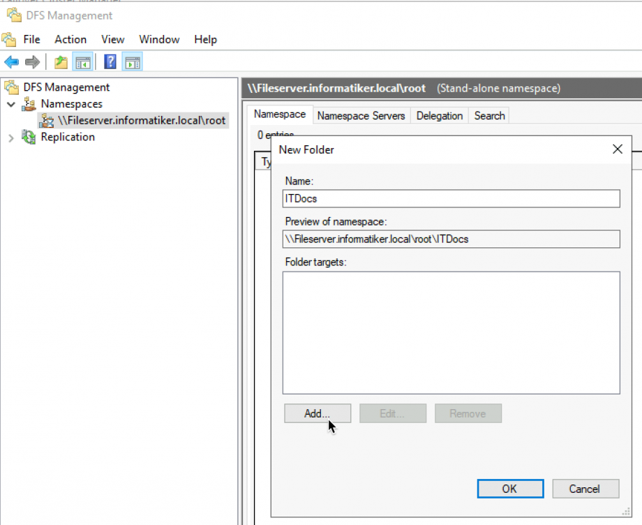Select the Namespaces node
The width and height of the screenshot is (642, 525).
[71, 103]
